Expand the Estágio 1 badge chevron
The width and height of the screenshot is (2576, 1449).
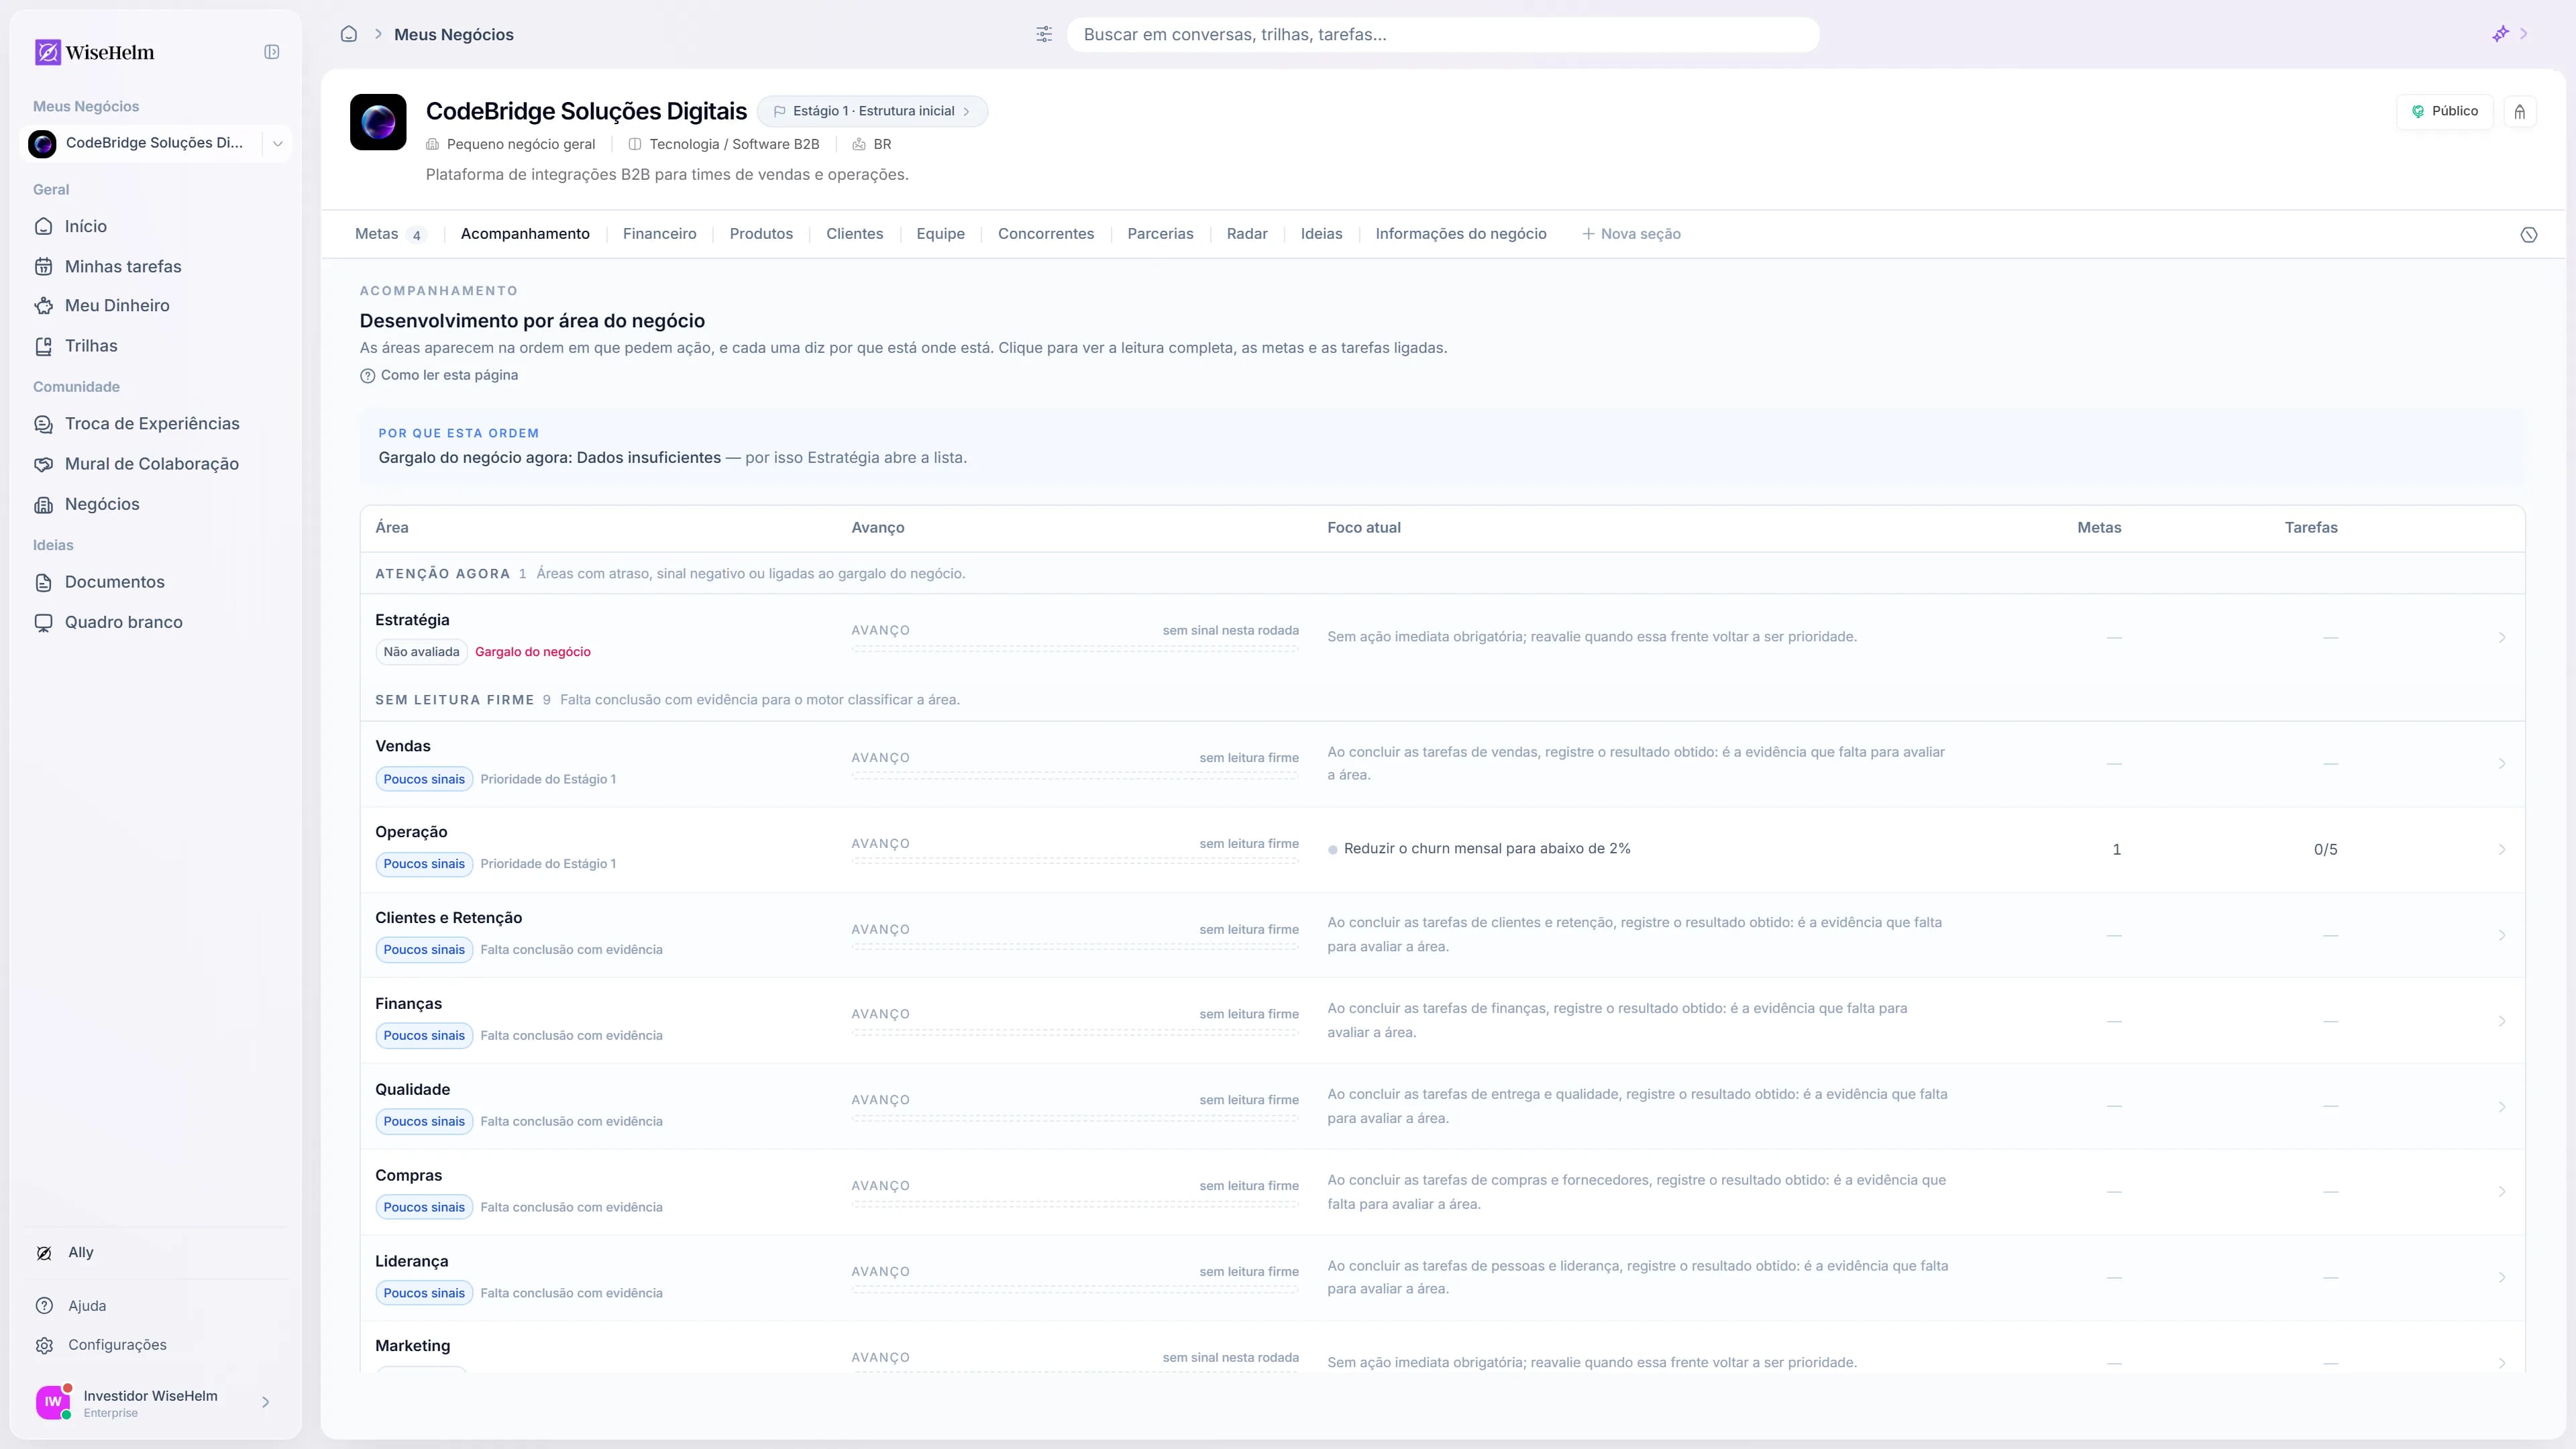pyautogui.click(x=966, y=111)
